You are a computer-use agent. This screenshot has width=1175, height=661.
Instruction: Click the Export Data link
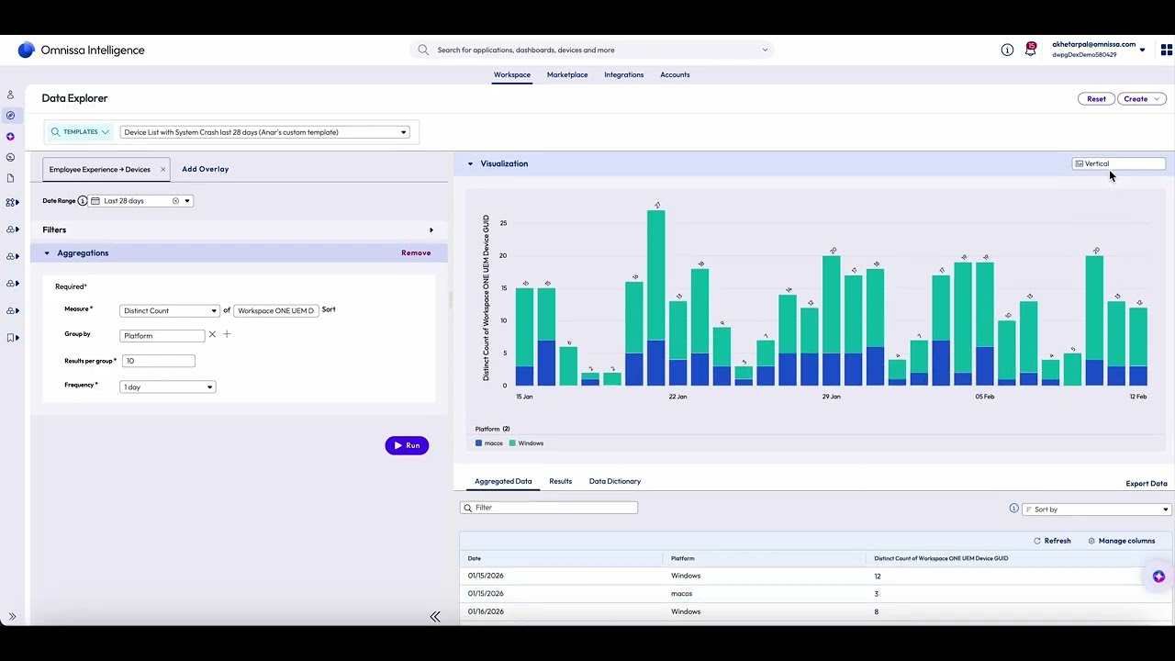1147,484
